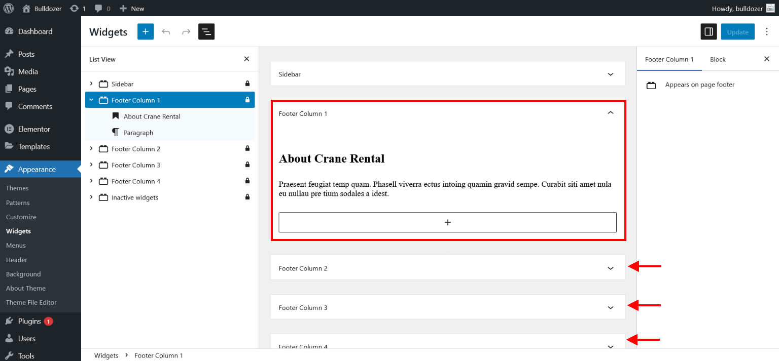Expand Sidebar in the List View tree
The image size is (779, 361).
[91, 84]
